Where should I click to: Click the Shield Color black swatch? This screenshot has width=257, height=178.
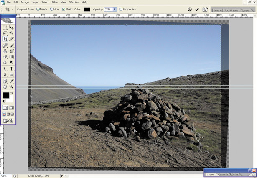(87, 9)
